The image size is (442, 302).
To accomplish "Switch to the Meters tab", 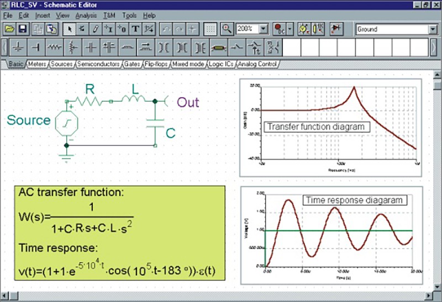I will [x=37, y=64].
